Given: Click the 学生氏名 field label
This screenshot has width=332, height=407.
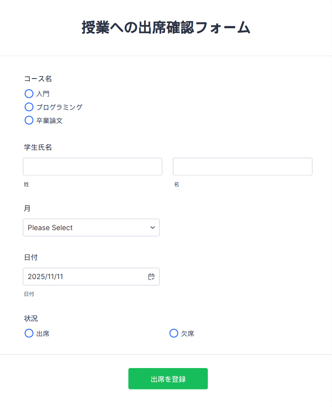Looking at the screenshot, I should pos(38,148).
